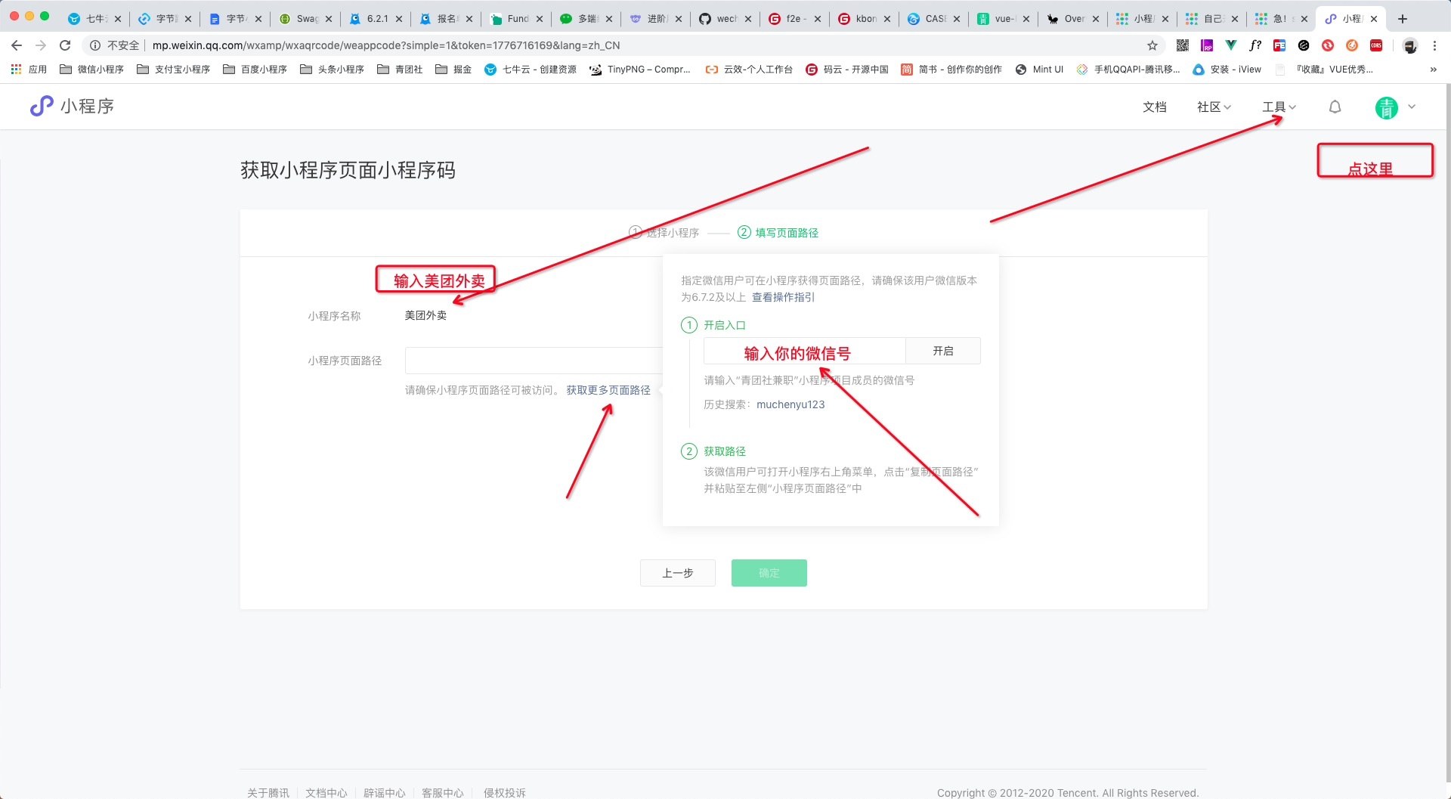Open the 简书 bookmark
This screenshot has height=799, width=1451.
[x=951, y=70]
